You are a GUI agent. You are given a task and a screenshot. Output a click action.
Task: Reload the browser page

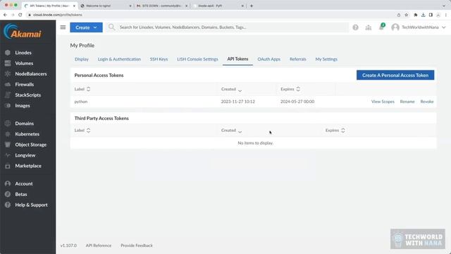(x=20, y=15)
